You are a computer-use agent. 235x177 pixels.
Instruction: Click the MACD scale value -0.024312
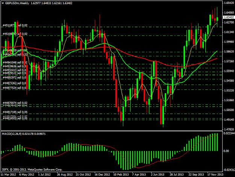pos(229,170)
